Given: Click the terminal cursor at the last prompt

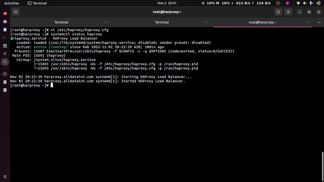Looking at the screenshot, I should pyautogui.click(x=52, y=85).
